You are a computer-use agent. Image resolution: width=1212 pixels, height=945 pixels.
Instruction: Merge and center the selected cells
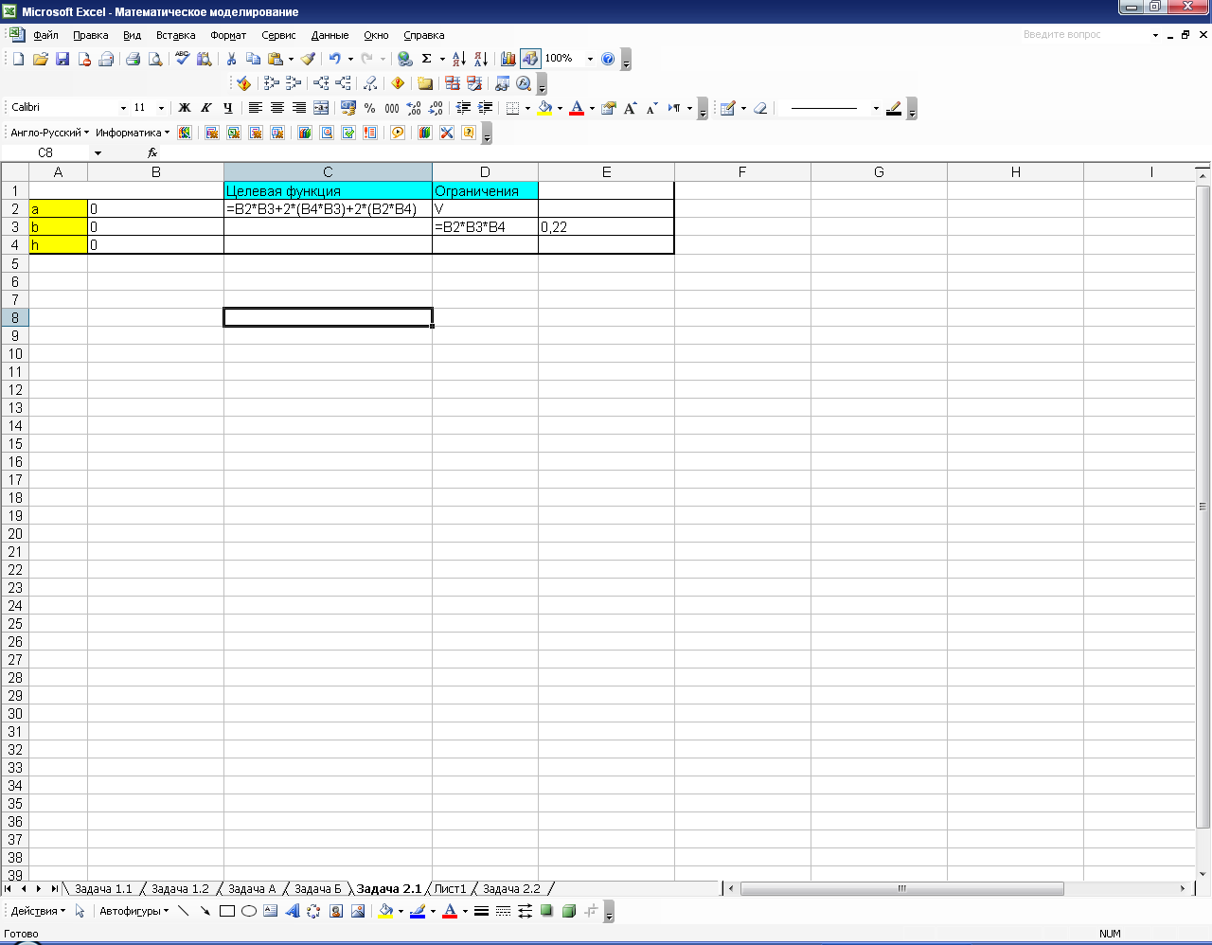321,108
